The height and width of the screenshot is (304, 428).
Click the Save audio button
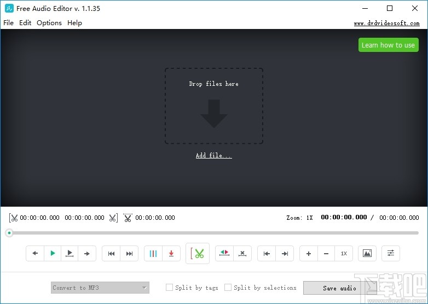[x=339, y=288]
